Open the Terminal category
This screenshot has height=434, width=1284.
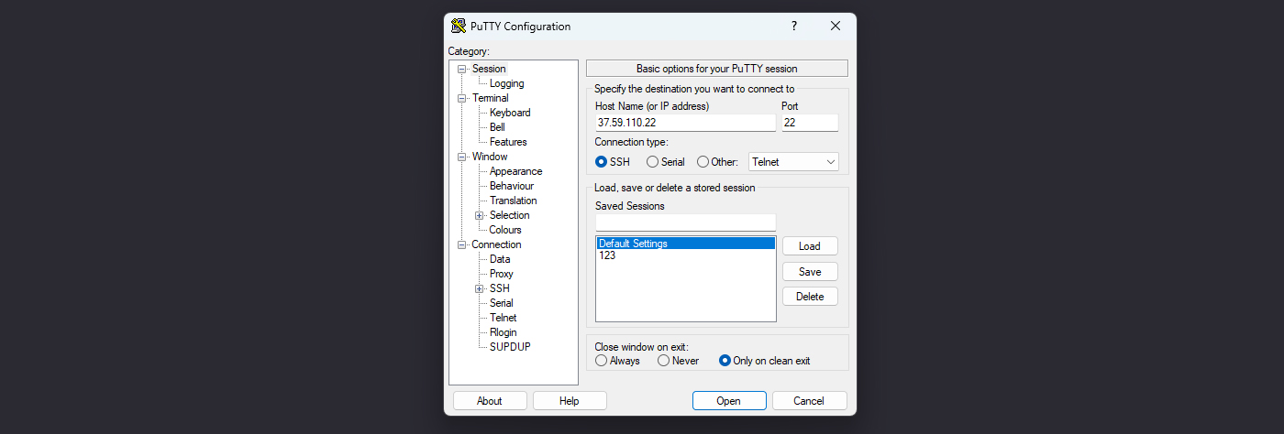pos(491,98)
